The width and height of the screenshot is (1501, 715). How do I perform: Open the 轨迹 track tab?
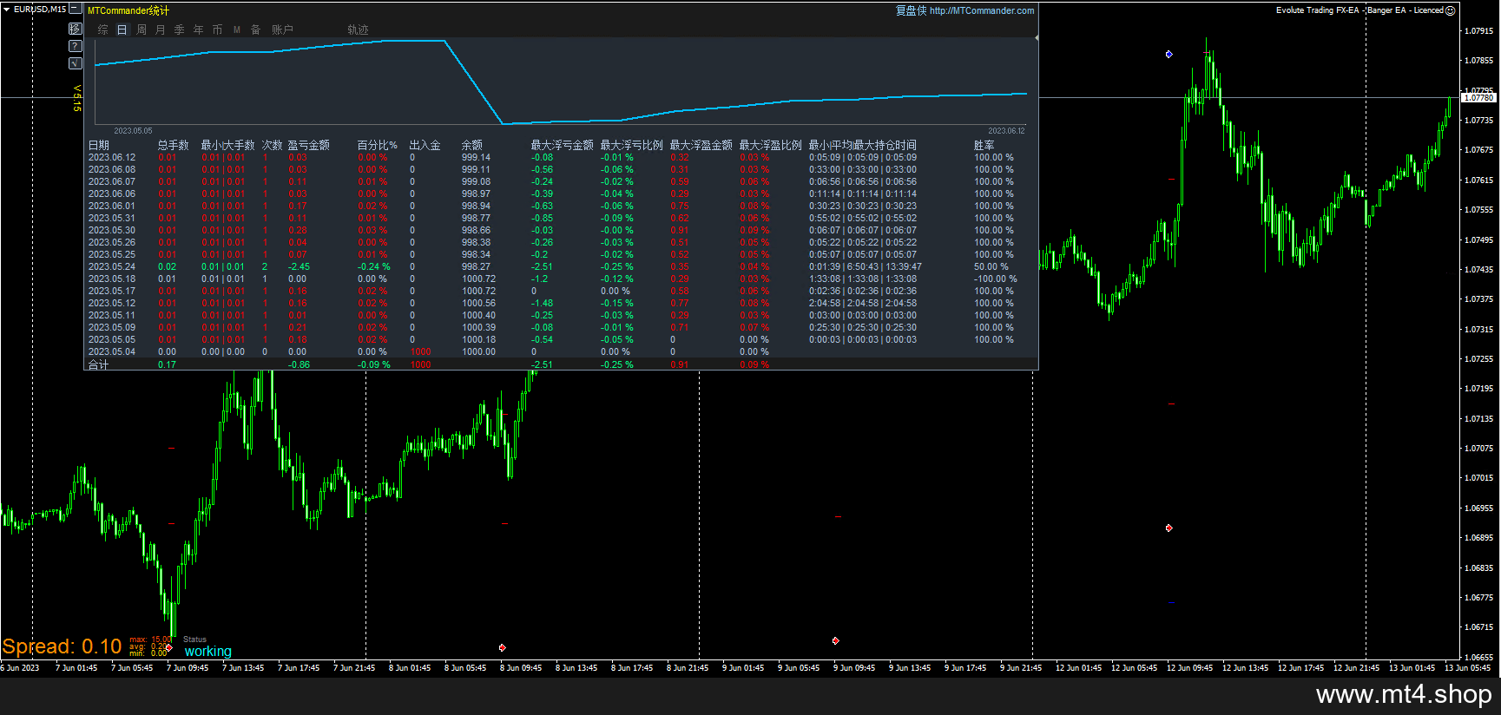point(358,30)
